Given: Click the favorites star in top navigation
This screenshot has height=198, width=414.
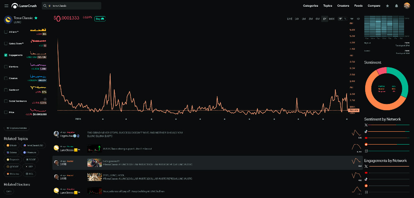Looking at the screenshot, I should [x=387, y=6].
